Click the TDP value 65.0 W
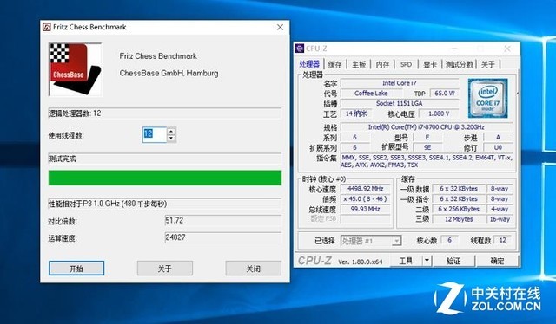 pyautogui.click(x=445, y=93)
